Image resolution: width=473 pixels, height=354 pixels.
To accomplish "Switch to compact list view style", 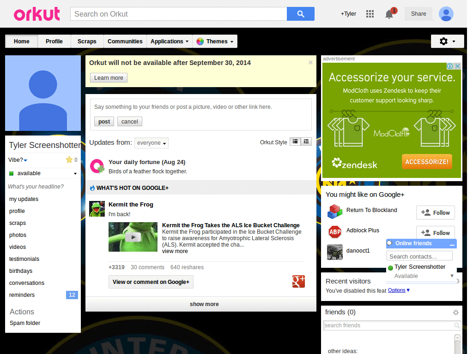I will tap(295, 142).
